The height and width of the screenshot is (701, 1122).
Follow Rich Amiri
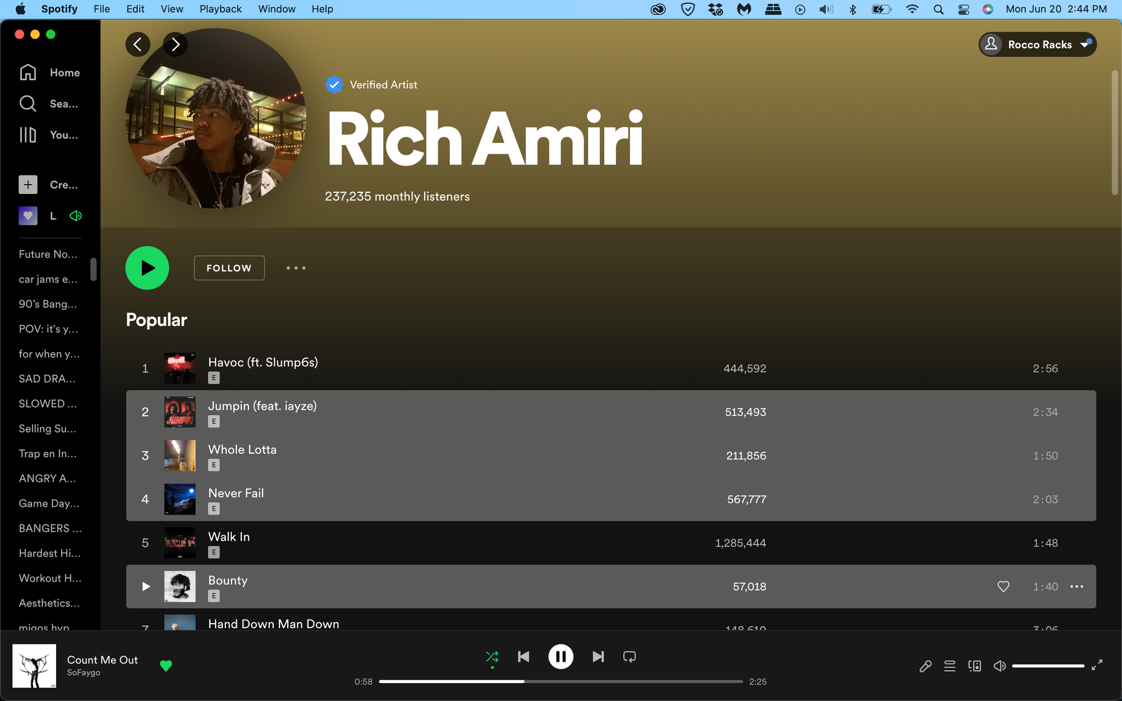click(229, 268)
